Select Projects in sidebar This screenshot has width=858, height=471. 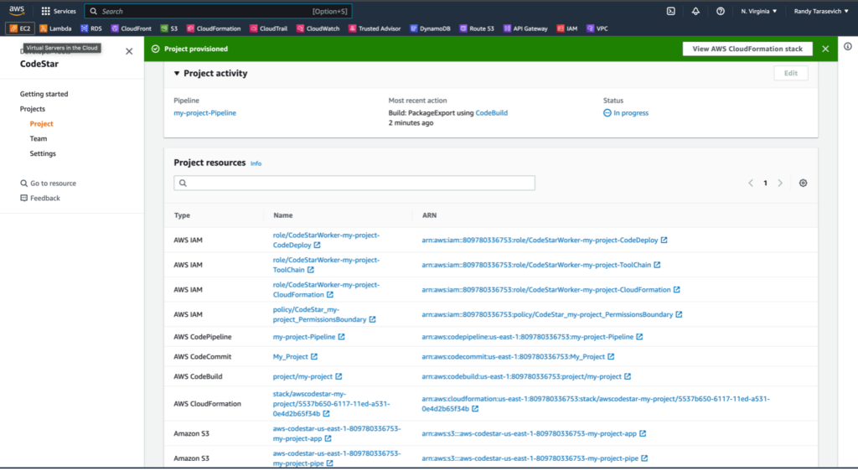coord(33,109)
